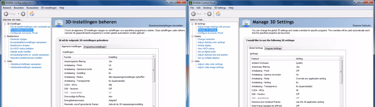Open Bureaubladkleurinstellingen aanpassen
Screen dimensions: 375x107
pyautogui.click(x=28, y=42)
